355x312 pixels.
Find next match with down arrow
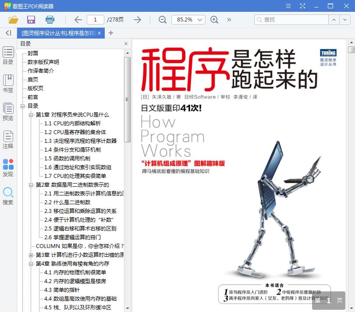(x=345, y=20)
